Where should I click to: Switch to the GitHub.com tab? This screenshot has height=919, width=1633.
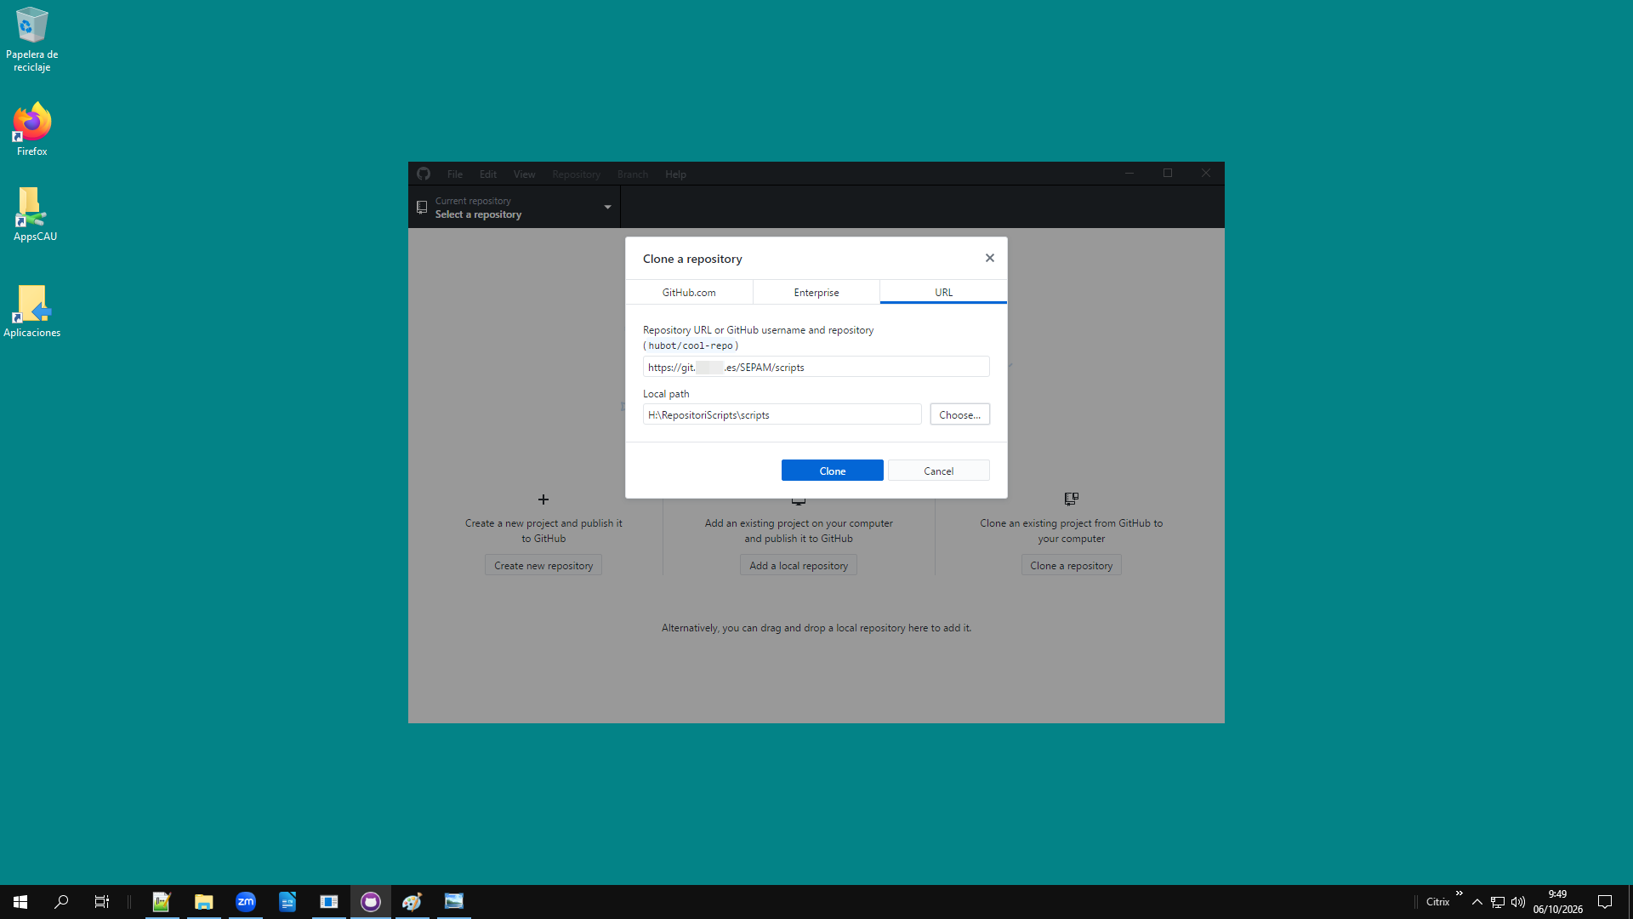tap(689, 292)
